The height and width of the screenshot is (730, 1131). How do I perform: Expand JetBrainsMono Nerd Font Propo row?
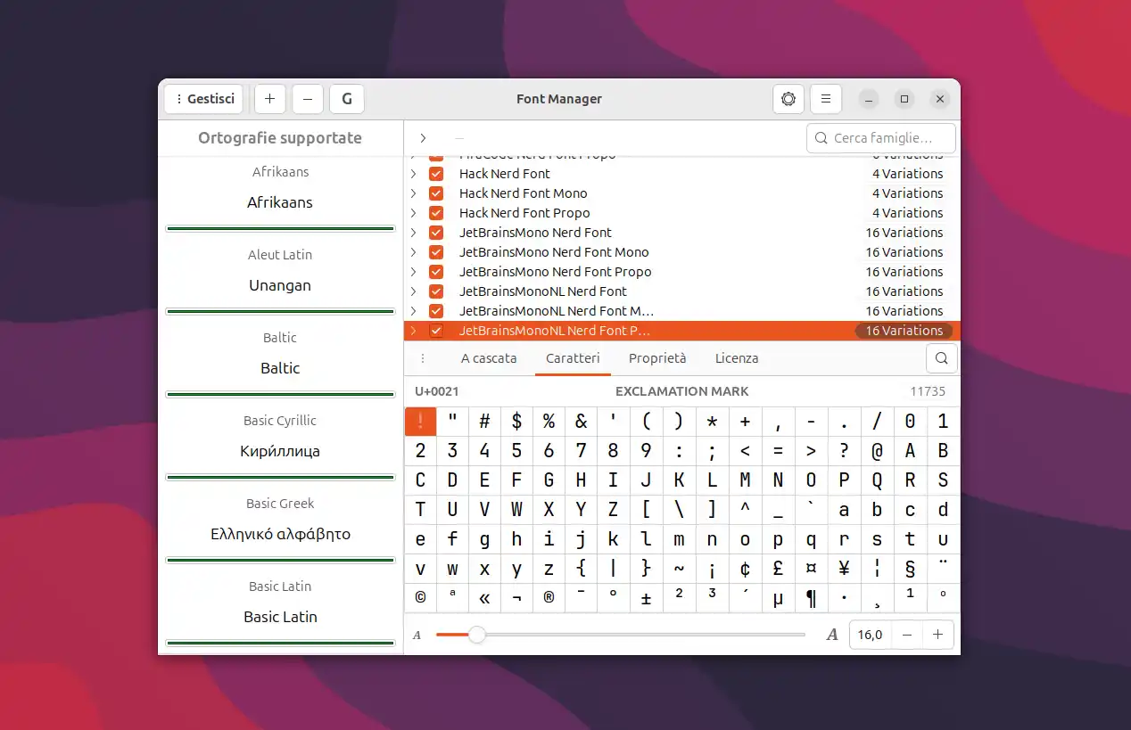coord(413,272)
